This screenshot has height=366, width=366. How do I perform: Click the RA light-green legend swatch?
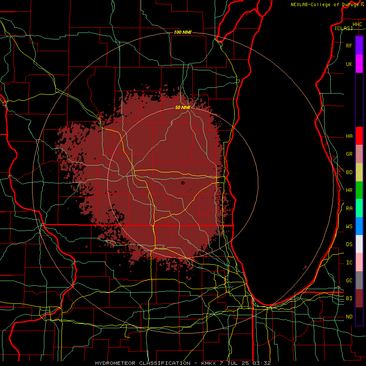click(359, 208)
